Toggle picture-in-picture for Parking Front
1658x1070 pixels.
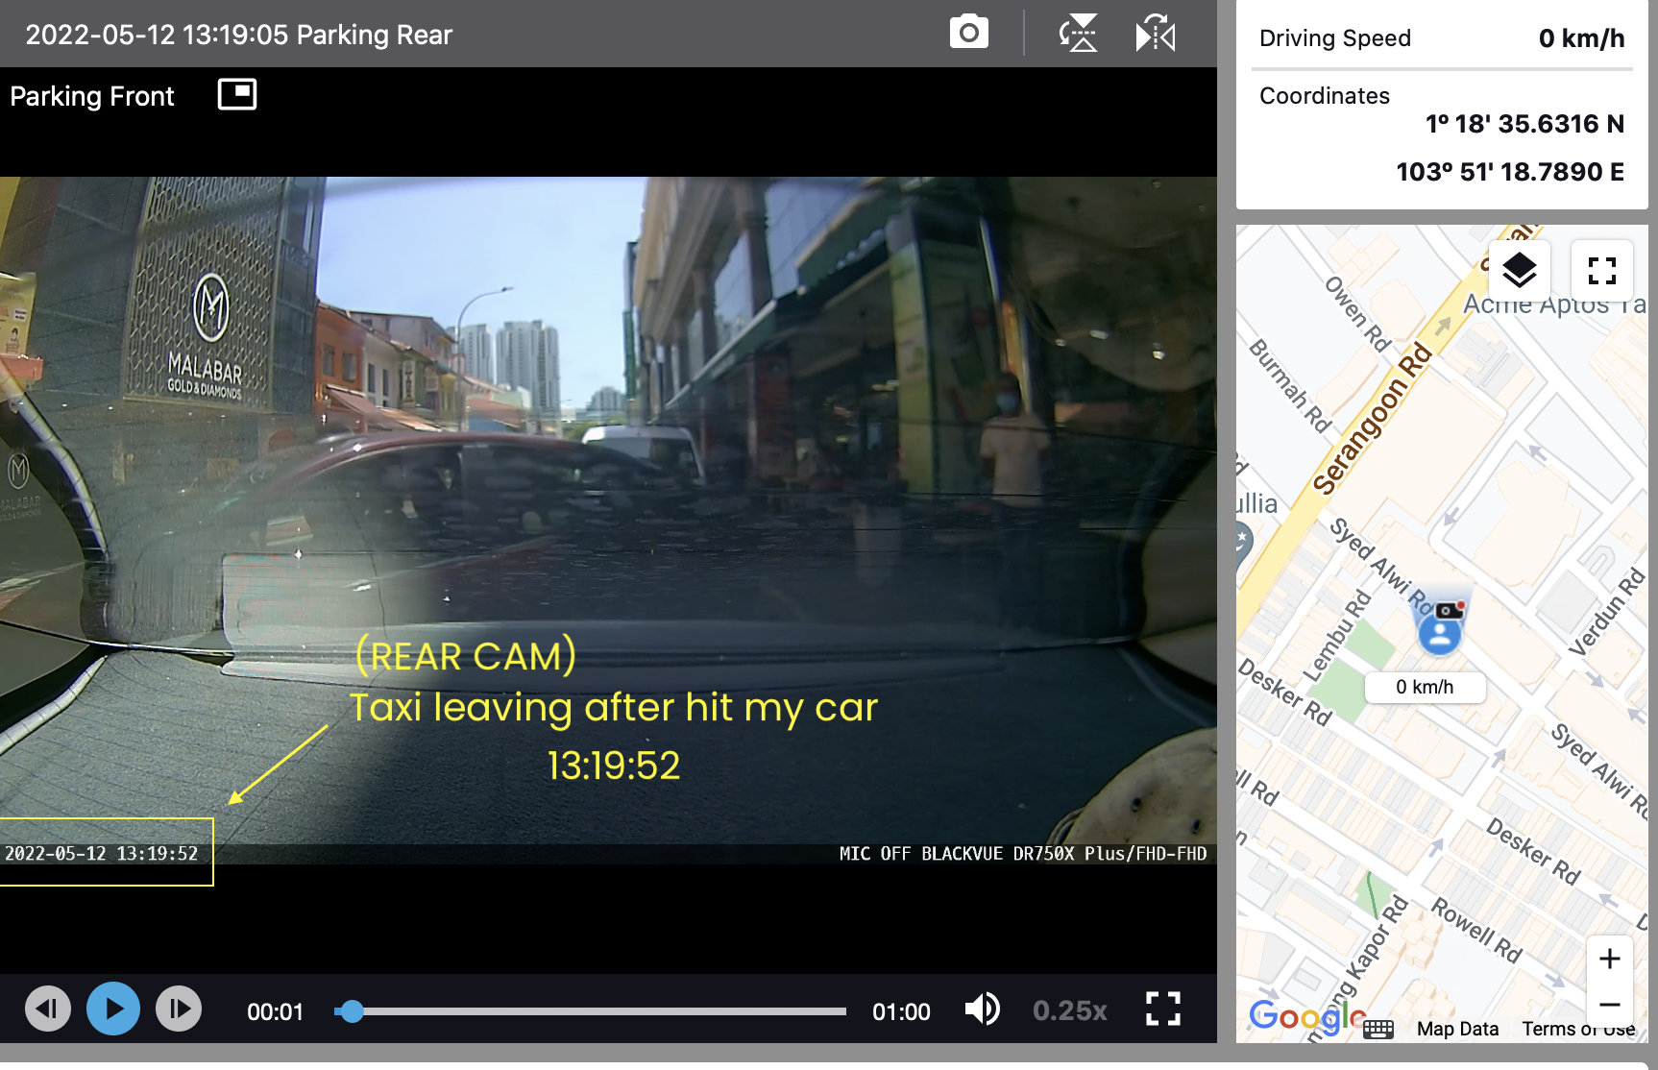(x=237, y=94)
